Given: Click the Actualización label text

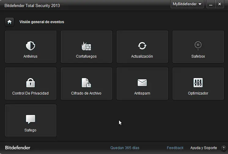Looking at the screenshot, I should pyautogui.click(x=142, y=56).
